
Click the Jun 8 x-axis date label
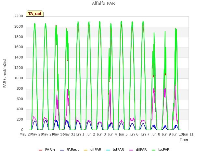pos(156,134)
